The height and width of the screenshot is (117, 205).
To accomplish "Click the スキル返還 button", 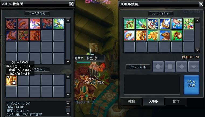I will (x=192, y=85).
